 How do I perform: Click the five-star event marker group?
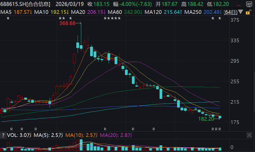[112, 18]
